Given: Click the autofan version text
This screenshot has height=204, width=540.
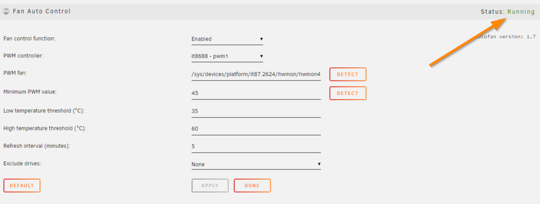Looking at the screenshot, I should click(505, 37).
